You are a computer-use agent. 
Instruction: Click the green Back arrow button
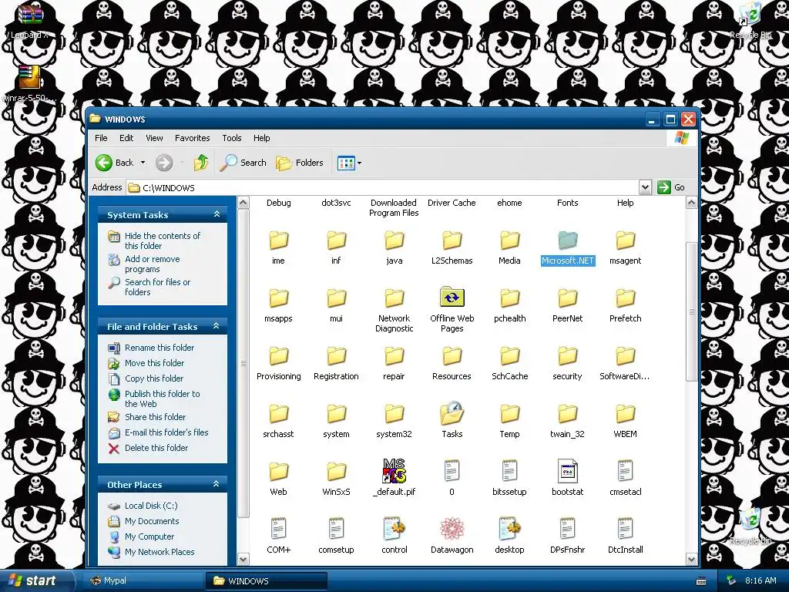tap(104, 163)
